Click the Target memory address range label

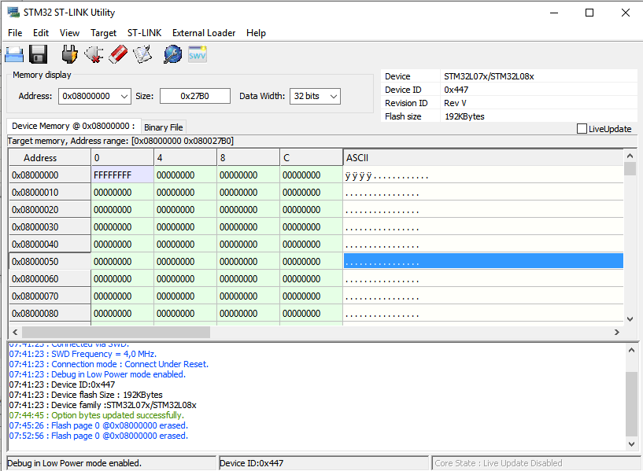pyautogui.click(x=120, y=141)
